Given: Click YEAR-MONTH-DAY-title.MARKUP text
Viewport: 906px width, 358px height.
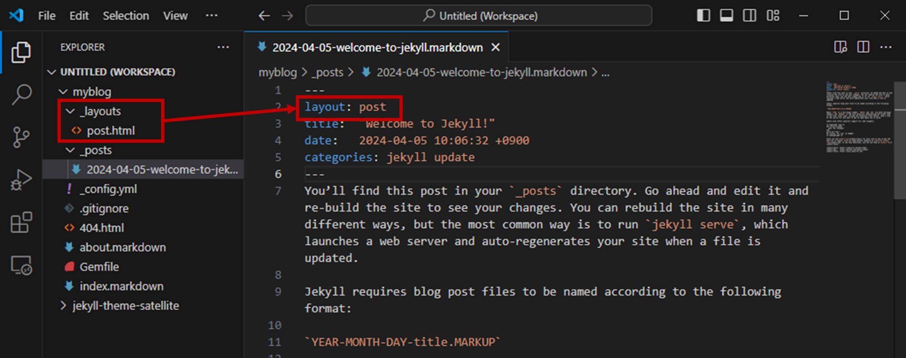Looking at the screenshot, I should [x=403, y=342].
